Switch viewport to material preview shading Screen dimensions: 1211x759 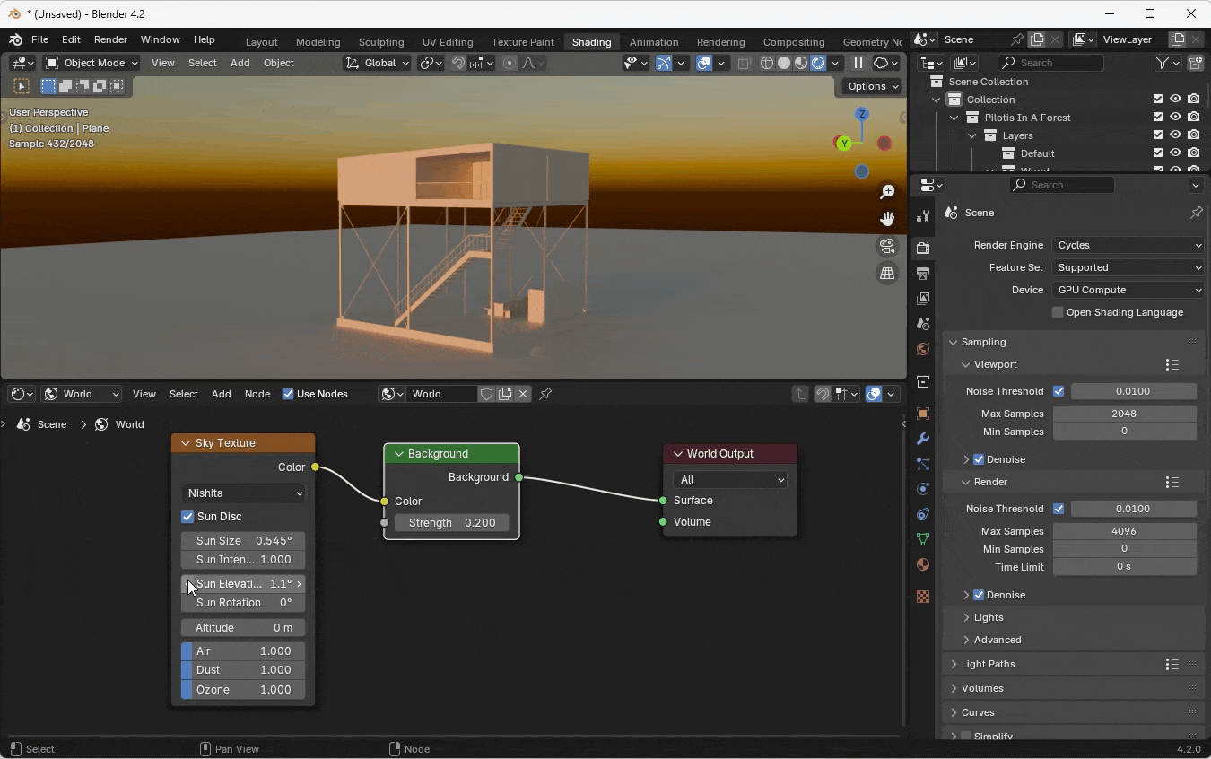click(801, 63)
